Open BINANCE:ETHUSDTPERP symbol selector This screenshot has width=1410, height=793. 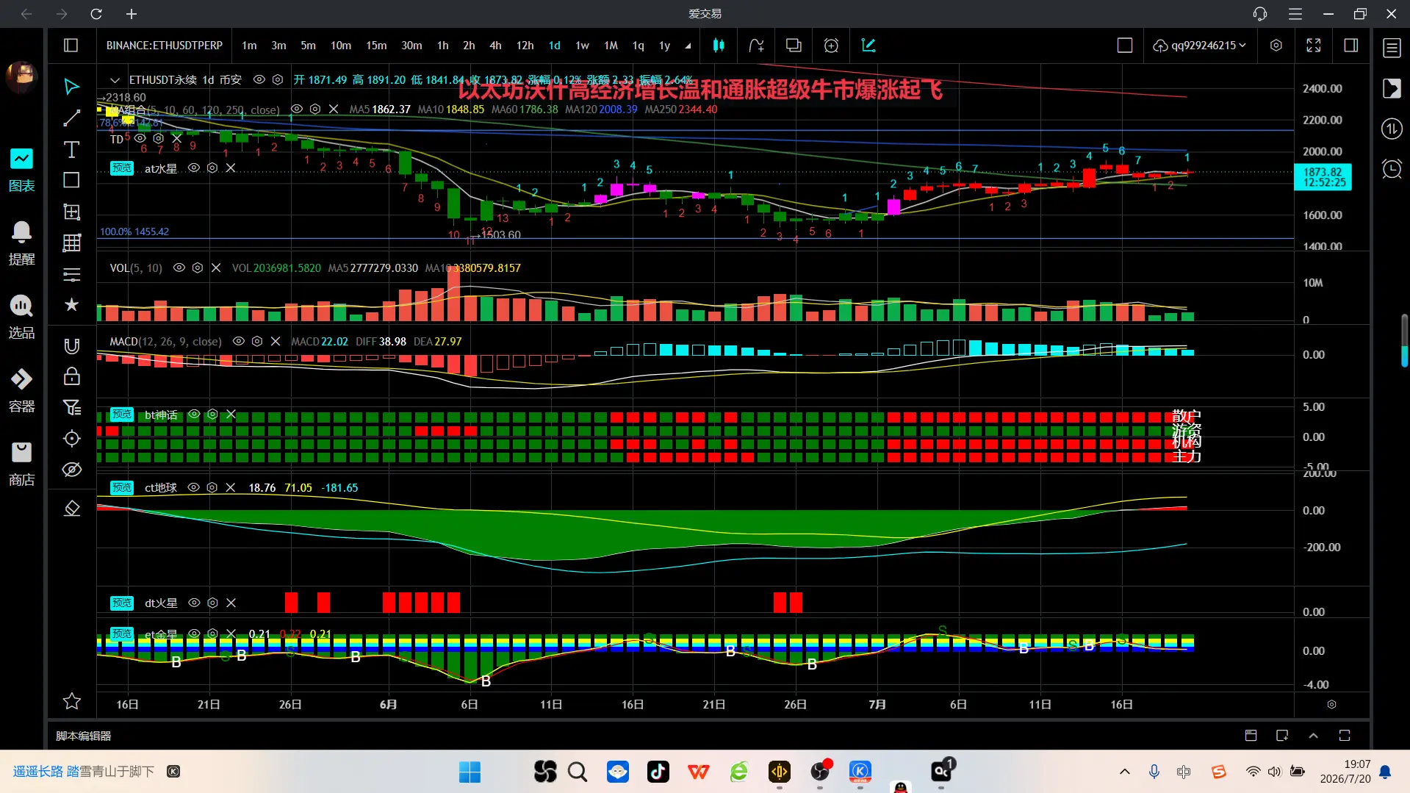coord(165,46)
